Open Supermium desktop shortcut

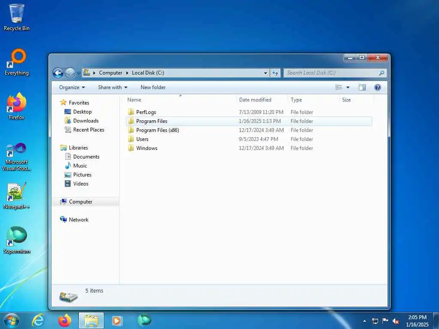click(x=17, y=240)
